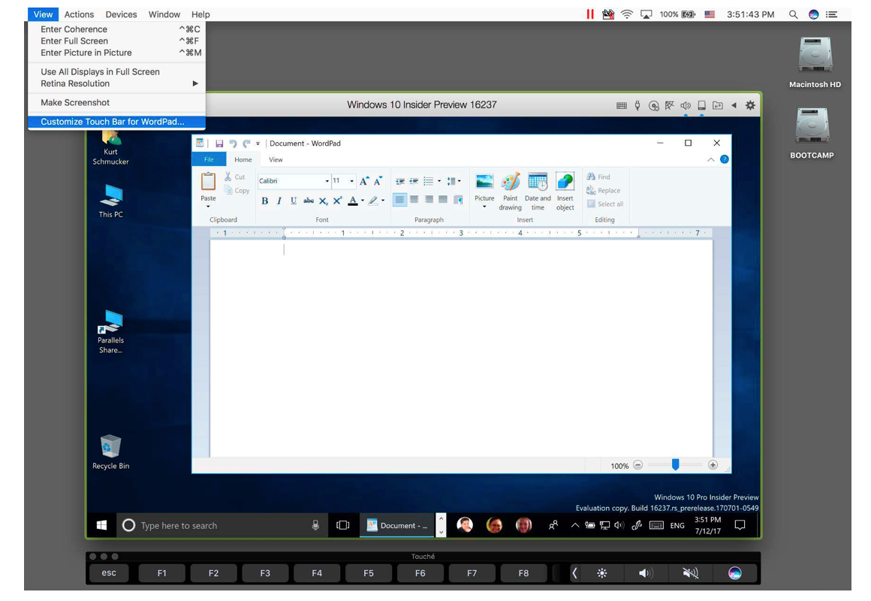Click the zoom slider handle in WordPad
The image size is (871, 601).
point(676,465)
